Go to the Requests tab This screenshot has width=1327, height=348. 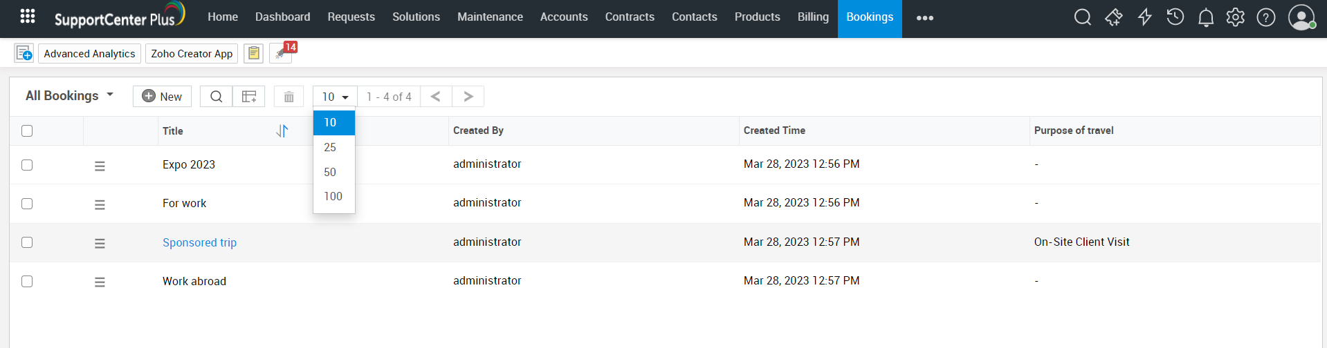point(351,17)
